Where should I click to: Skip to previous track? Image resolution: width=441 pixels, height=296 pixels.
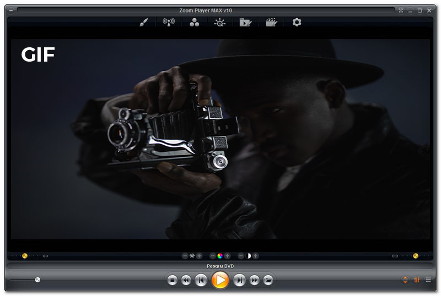pyautogui.click(x=201, y=280)
